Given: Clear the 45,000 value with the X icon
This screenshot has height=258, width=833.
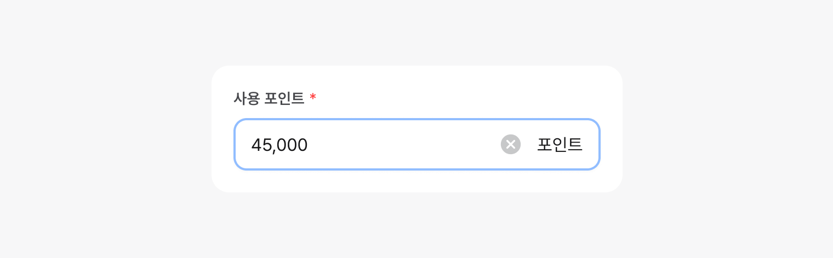Looking at the screenshot, I should (x=510, y=144).
